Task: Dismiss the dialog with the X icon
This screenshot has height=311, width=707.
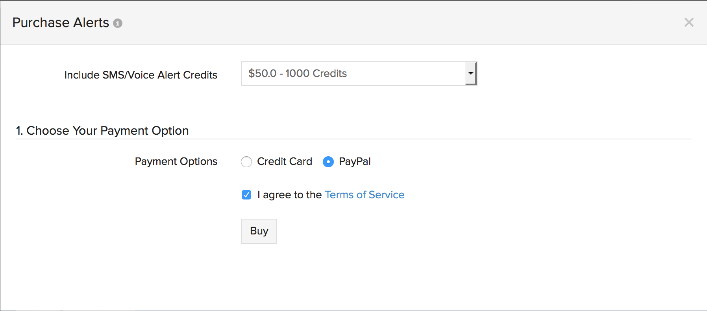Action: click(x=689, y=22)
